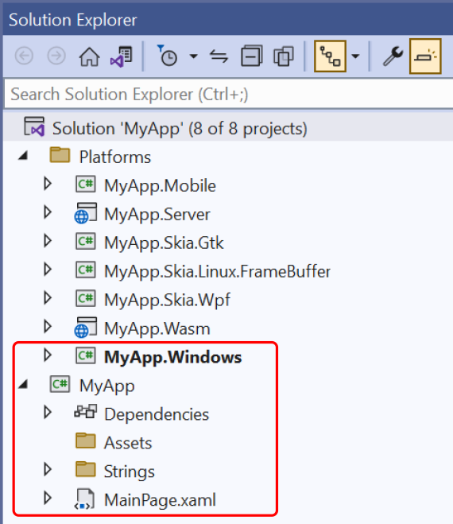Click the C# icon of MyApp.Skia.Wpf

[86, 299]
